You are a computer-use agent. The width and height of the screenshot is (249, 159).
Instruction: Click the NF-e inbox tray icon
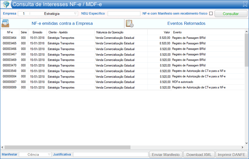5,23
